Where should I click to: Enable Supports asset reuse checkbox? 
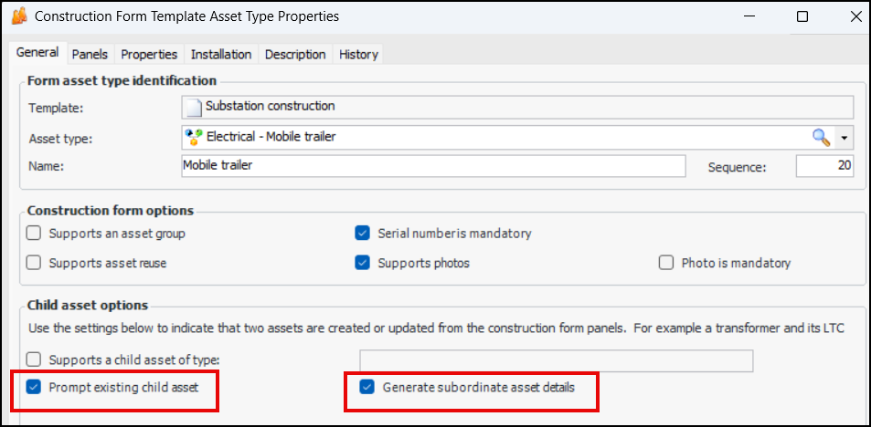click(x=34, y=263)
